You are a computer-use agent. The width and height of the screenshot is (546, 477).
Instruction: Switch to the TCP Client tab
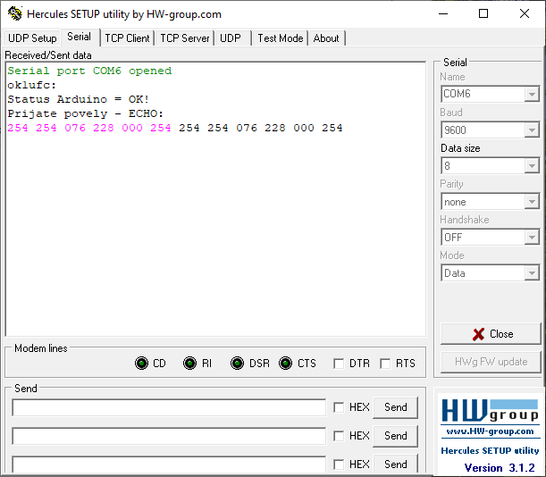[x=127, y=38]
